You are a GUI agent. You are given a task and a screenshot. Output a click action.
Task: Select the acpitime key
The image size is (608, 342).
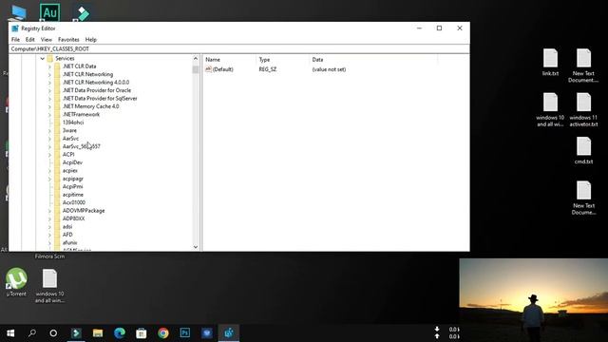(73, 195)
